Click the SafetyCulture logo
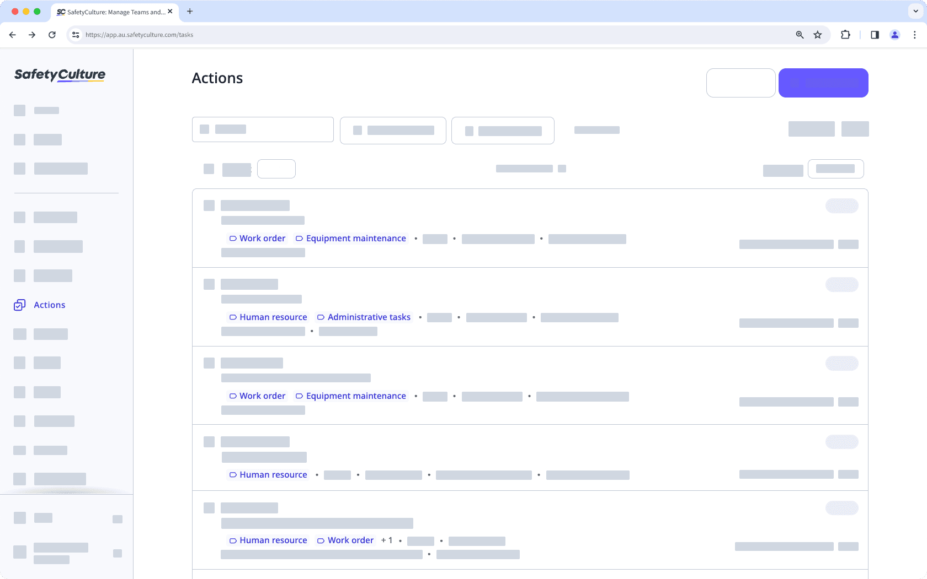 point(59,75)
